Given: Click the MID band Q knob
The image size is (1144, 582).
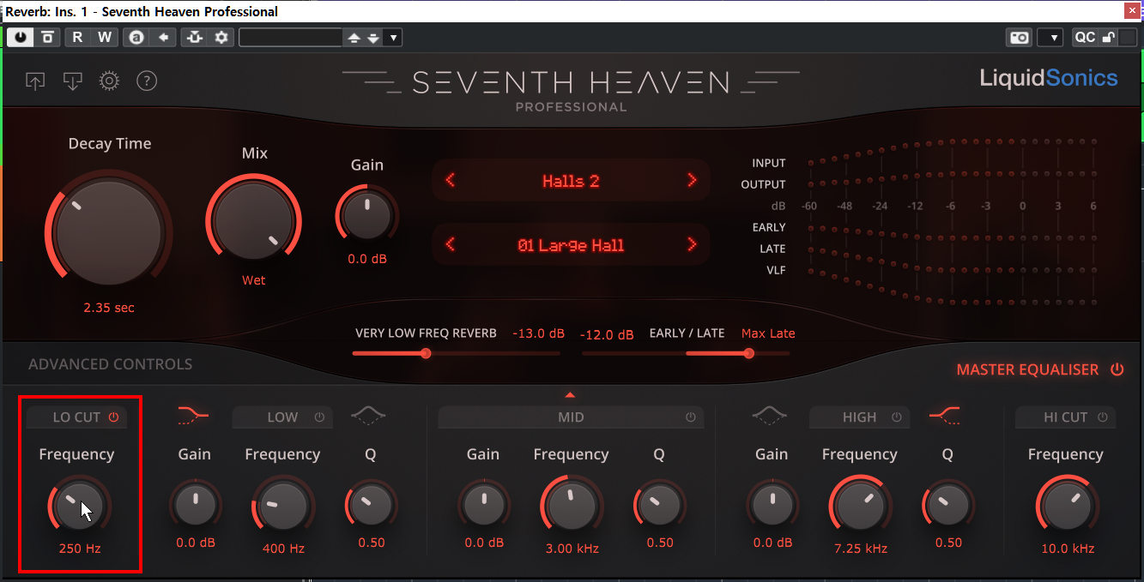Looking at the screenshot, I should click(658, 505).
